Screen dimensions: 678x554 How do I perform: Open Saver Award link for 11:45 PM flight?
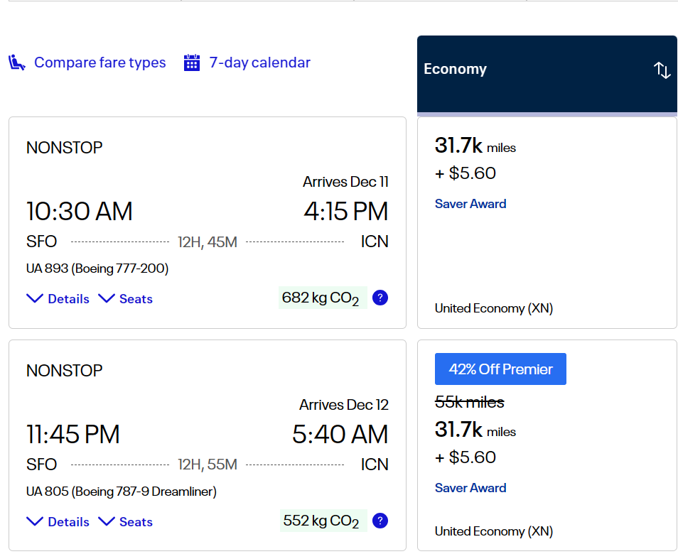click(470, 488)
